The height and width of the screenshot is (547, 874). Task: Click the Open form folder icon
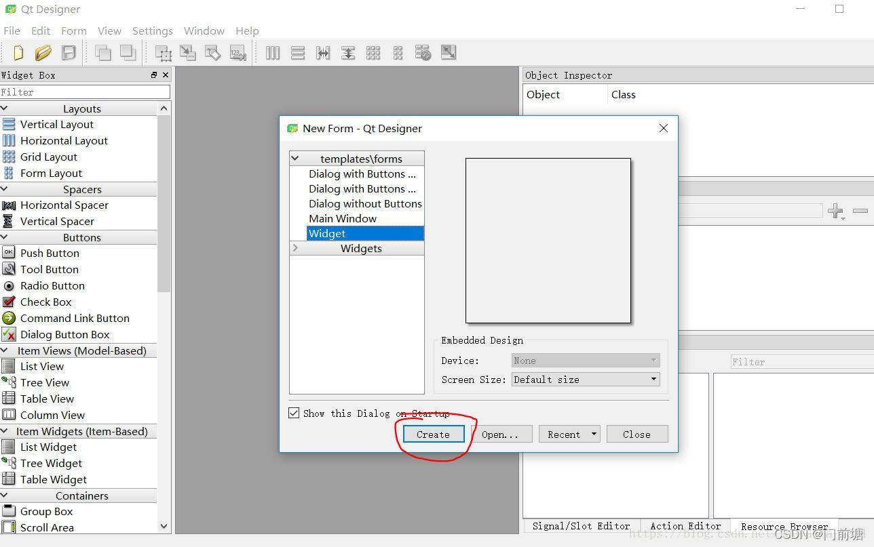click(x=43, y=52)
